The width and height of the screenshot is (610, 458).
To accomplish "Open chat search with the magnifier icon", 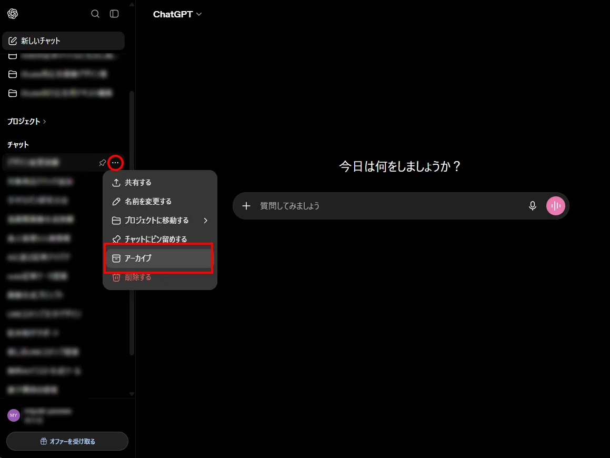I will pos(95,14).
